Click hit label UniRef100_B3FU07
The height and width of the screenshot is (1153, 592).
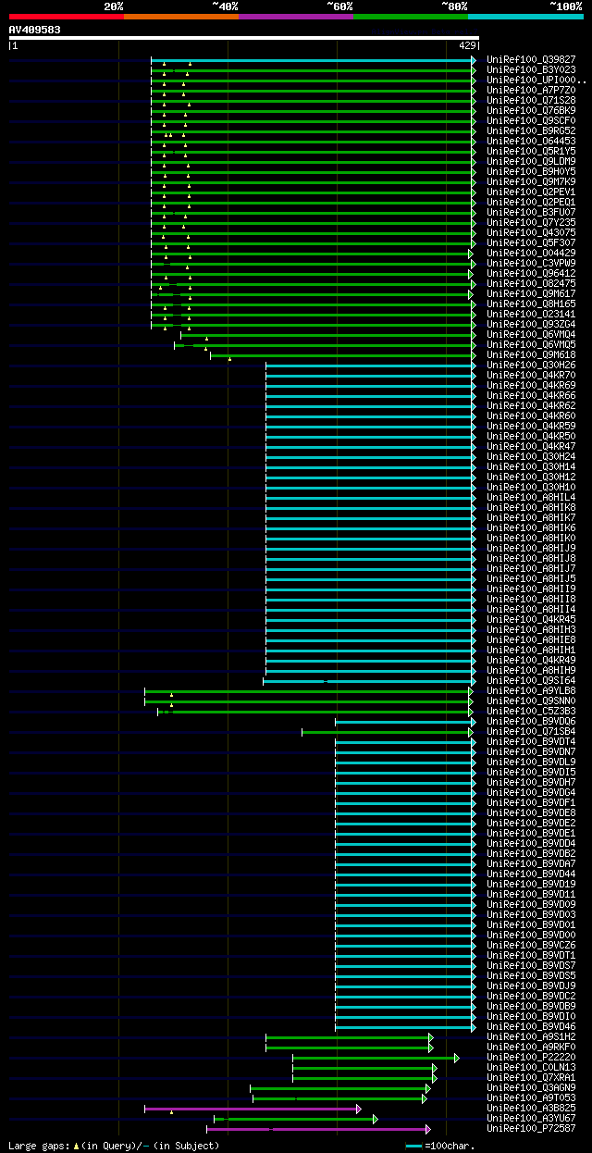pyautogui.click(x=531, y=213)
